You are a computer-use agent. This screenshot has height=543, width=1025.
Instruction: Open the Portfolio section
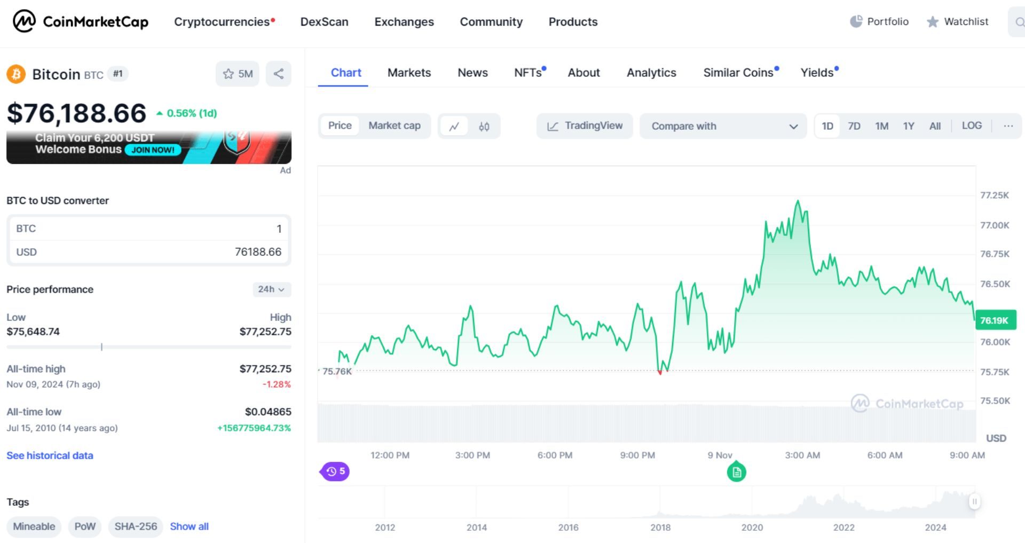(879, 22)
